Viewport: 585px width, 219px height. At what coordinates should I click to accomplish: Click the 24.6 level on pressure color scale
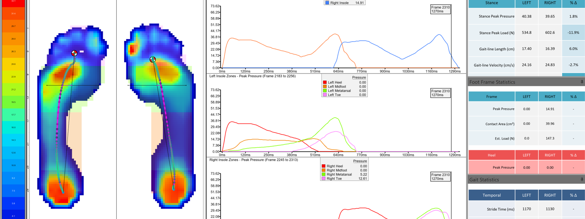click(13, 64)
